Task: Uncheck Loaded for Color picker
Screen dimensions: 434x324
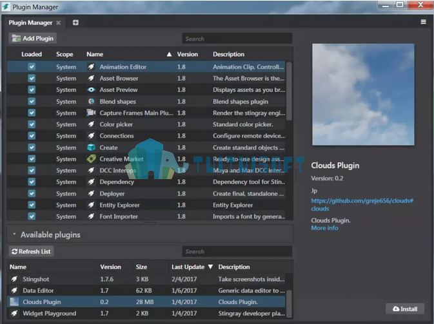Action: [32, 124]
